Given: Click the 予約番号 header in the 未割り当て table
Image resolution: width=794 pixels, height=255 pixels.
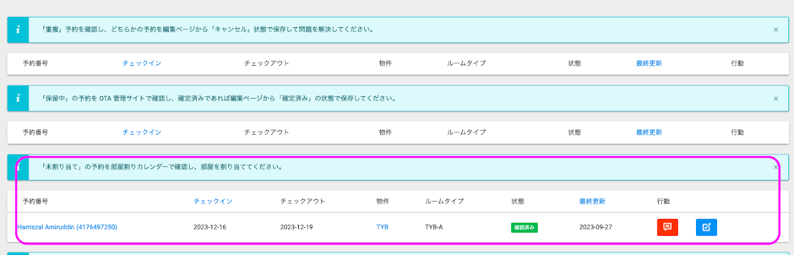Looking at the screenshot, I should 35,201.
